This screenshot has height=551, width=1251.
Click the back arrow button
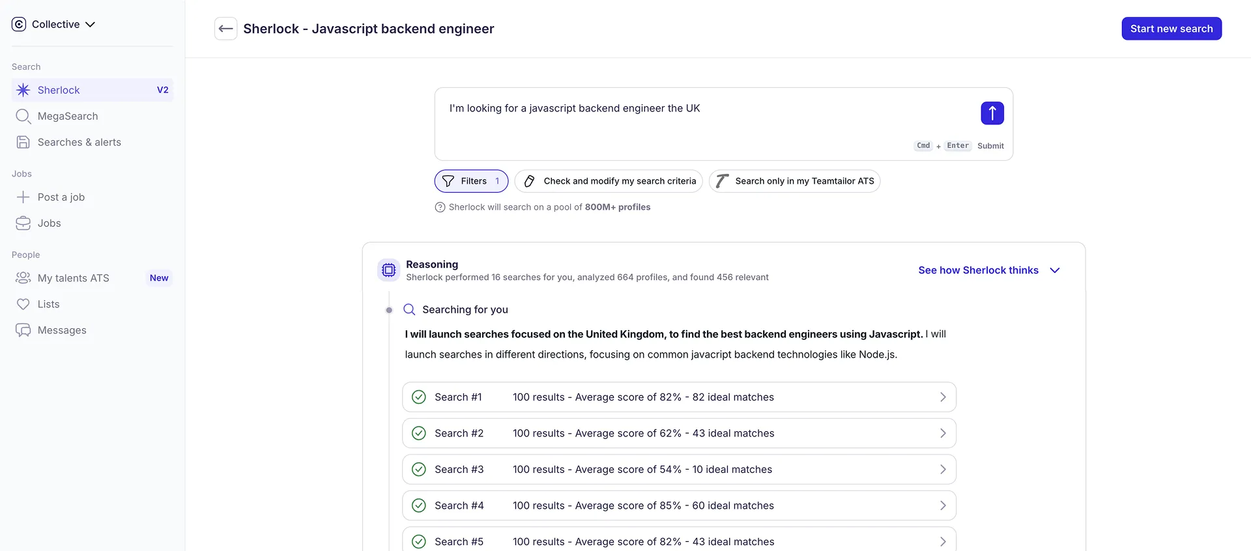(226, 29)
